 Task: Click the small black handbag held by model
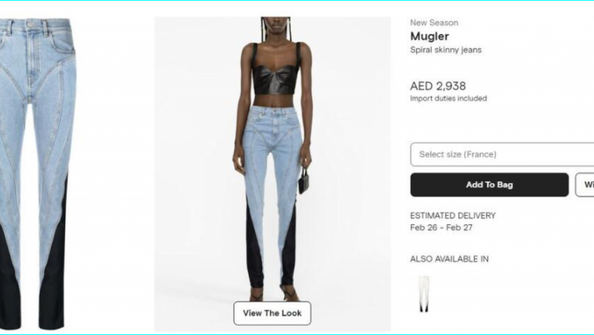[303, 181]
